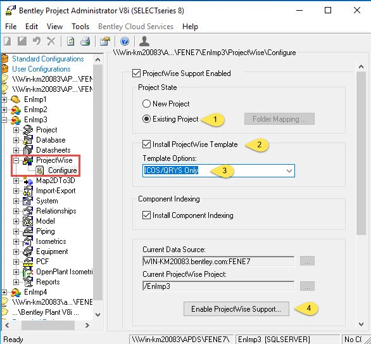Click the Print toolbar icon
Screen dimensions: 371x344
pyautogui.click(x=85, y=41)
